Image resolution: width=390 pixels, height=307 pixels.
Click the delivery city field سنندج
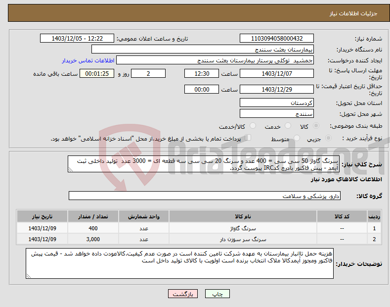pos(277,113)
